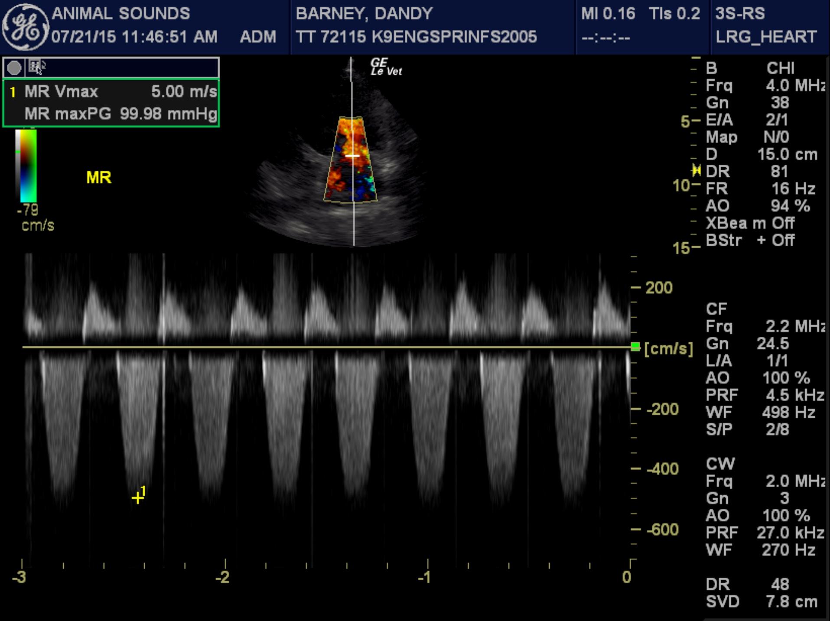Select the yellow caliper cross on the spectral trace
This screenshot has width=830, height=621.
pyautogui.click(x=137, y=498)
